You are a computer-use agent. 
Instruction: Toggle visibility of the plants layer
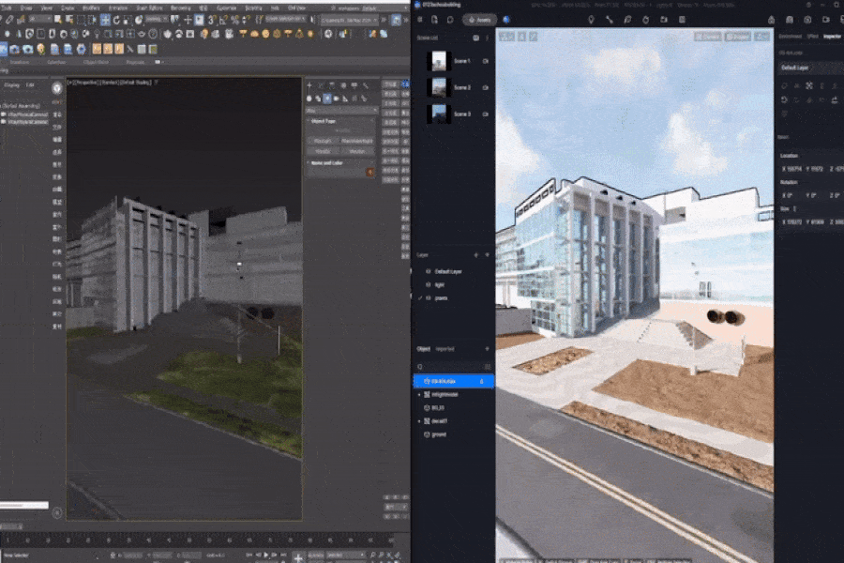pos(429,298)
